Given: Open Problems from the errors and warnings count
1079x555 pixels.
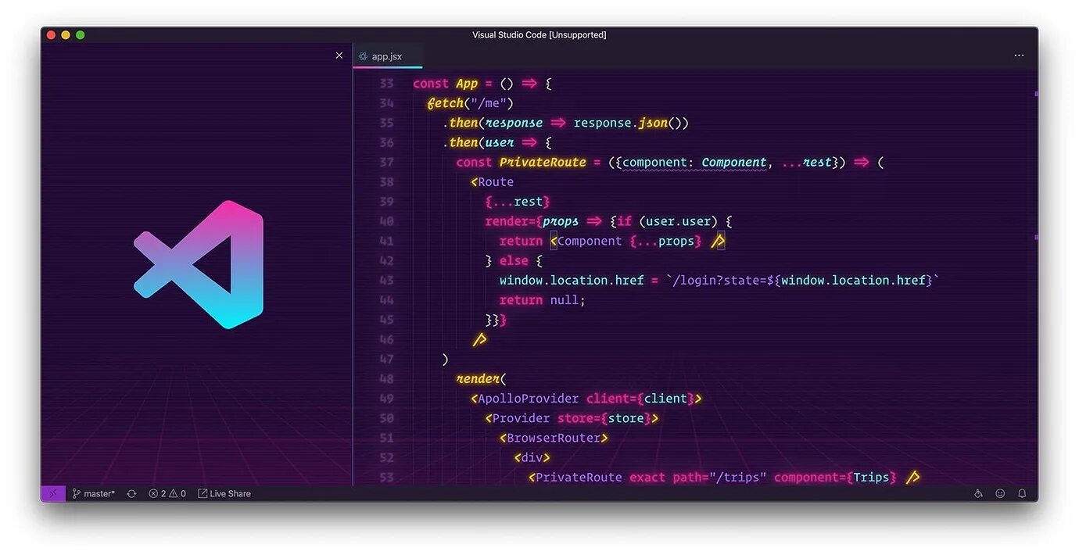Looking at the screenshot, I should pyautogui.click(x=167, y=493).
